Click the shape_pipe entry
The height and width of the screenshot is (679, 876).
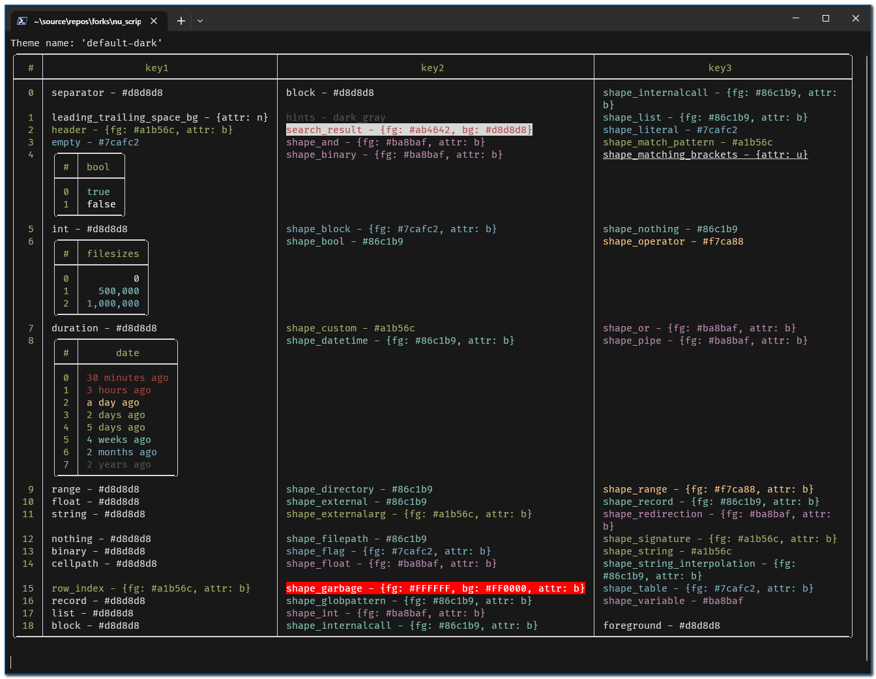(x=706, y=340)
